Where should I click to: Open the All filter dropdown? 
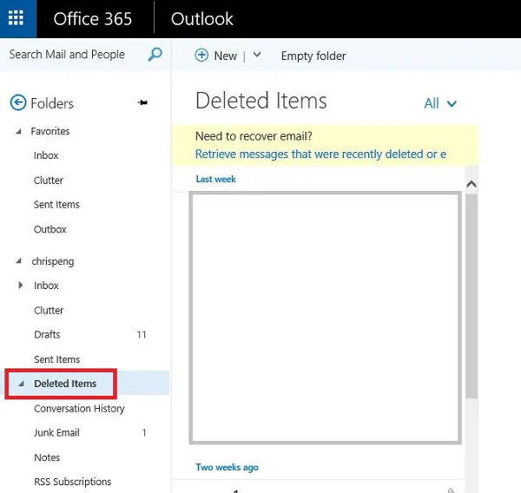coord(440,103)
